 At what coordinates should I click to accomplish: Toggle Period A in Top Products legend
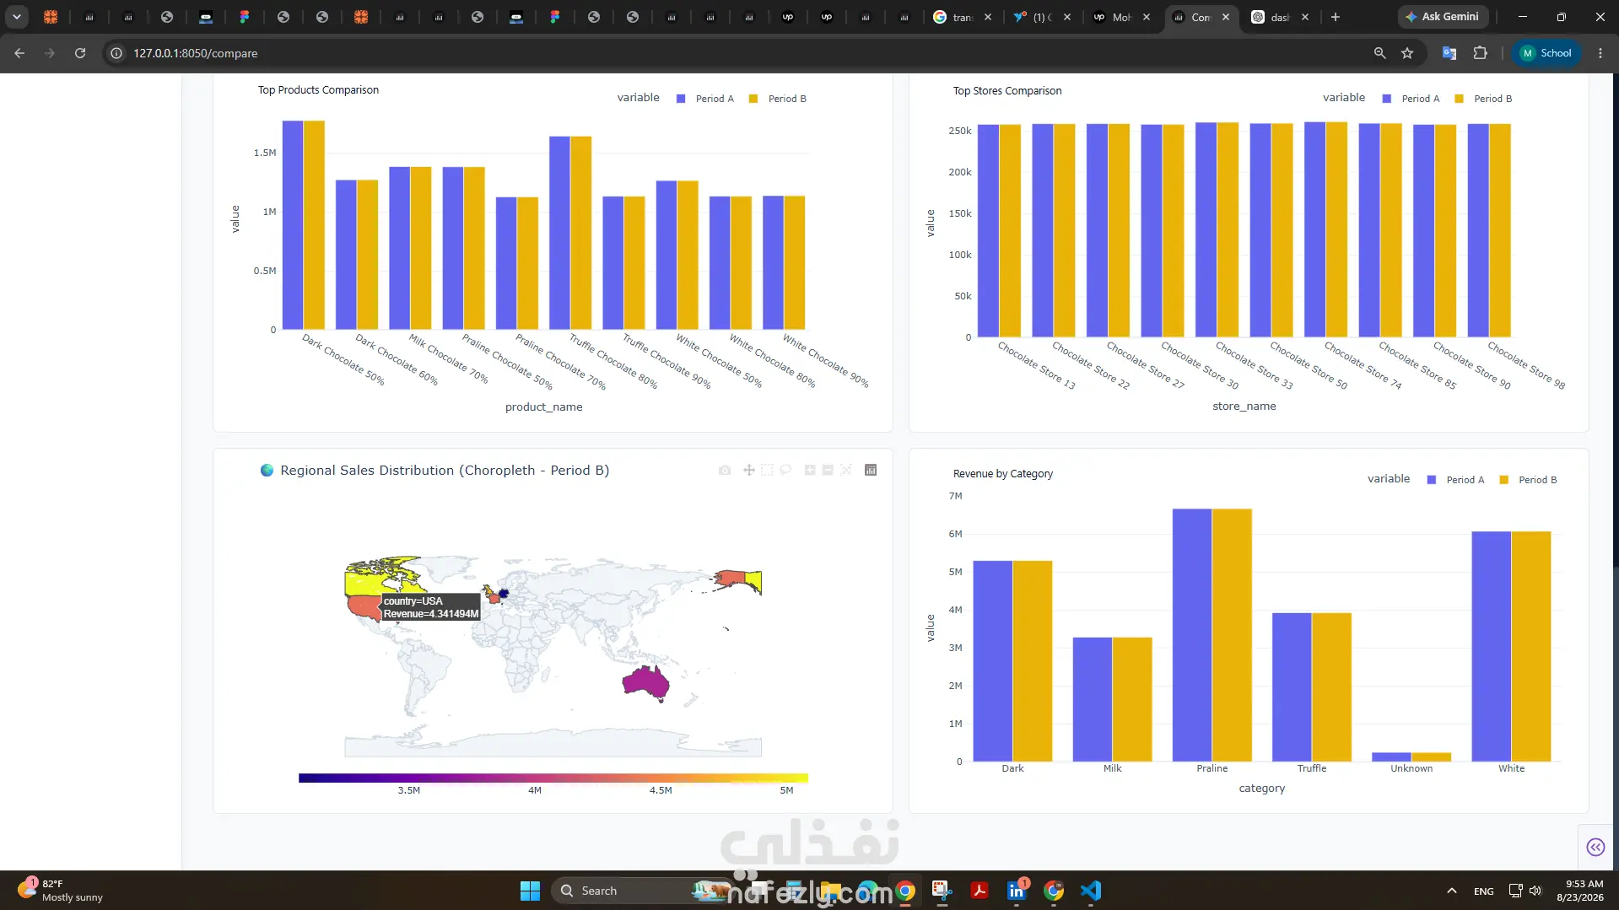click(x=705, y=99)
